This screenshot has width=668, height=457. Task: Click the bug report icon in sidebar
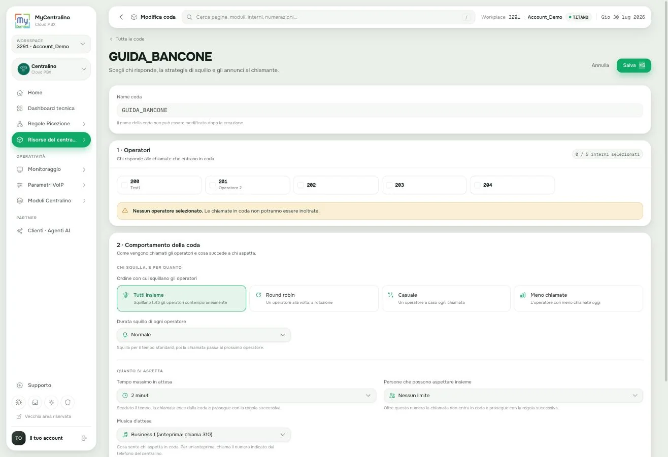(19, 402)
